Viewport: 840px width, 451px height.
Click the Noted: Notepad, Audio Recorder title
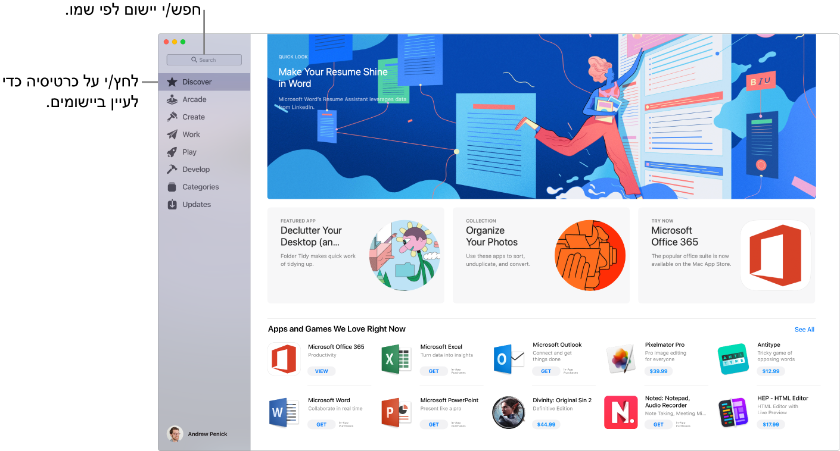(667, 402)
